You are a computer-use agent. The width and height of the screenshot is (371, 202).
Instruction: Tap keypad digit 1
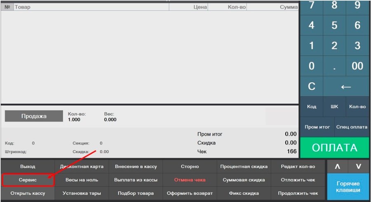click(x=311, y=46)
